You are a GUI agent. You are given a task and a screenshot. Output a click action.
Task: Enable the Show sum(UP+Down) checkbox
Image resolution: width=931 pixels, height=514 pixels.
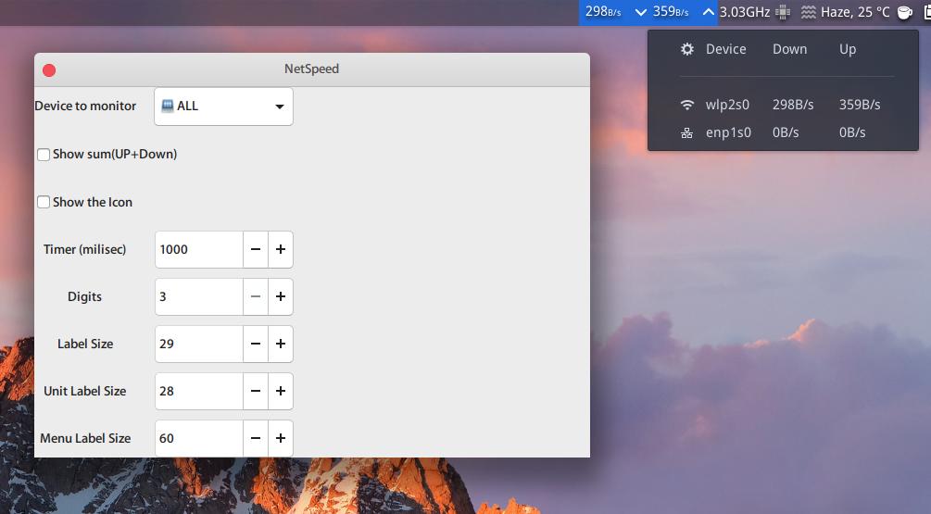(x=44, y=155)
